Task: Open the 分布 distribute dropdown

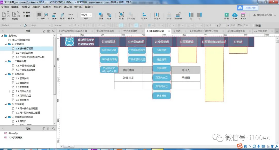Action: [x=157, y=16]
